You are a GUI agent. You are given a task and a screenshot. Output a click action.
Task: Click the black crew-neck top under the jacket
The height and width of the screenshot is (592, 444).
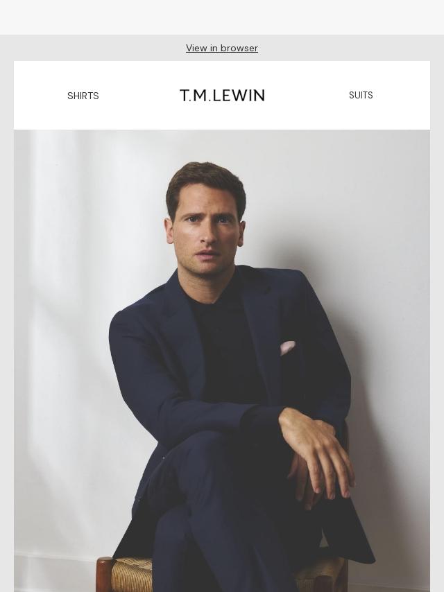[x=227, y=347]
